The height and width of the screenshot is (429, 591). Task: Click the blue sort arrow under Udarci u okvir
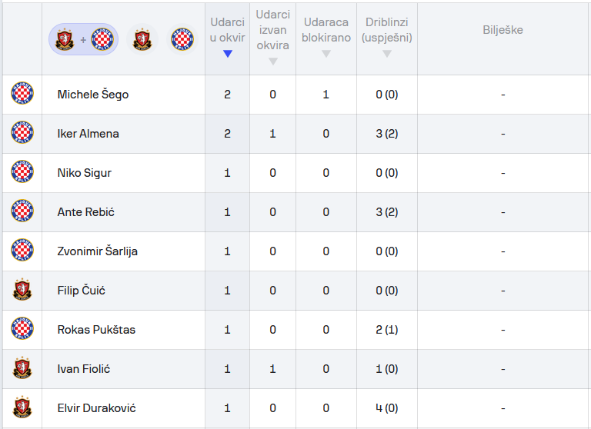pyautogui.click(x=227, y=54)
